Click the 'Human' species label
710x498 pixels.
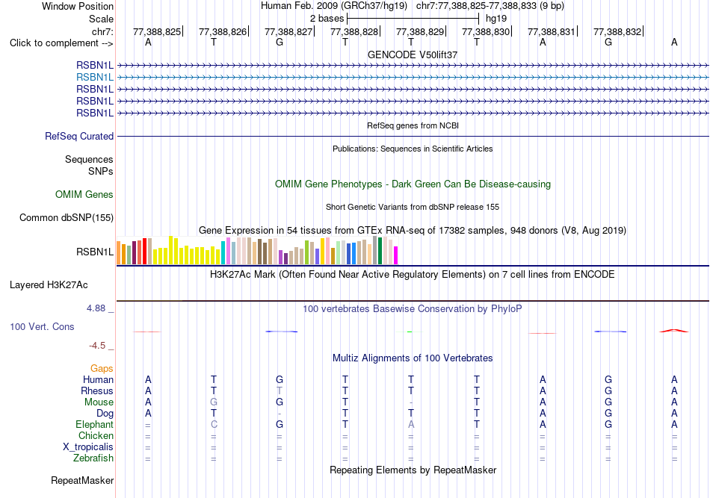[98, 380]
